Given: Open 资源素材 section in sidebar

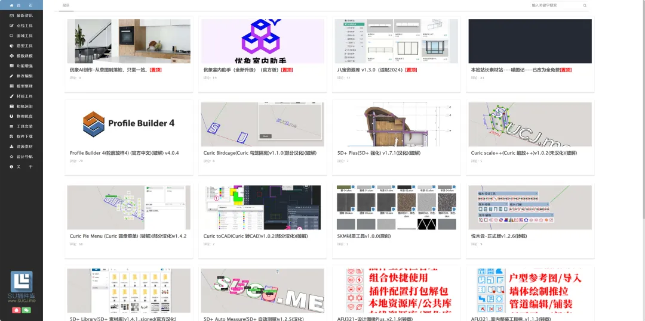Looking at the screenshot, I should click(21, 147).
